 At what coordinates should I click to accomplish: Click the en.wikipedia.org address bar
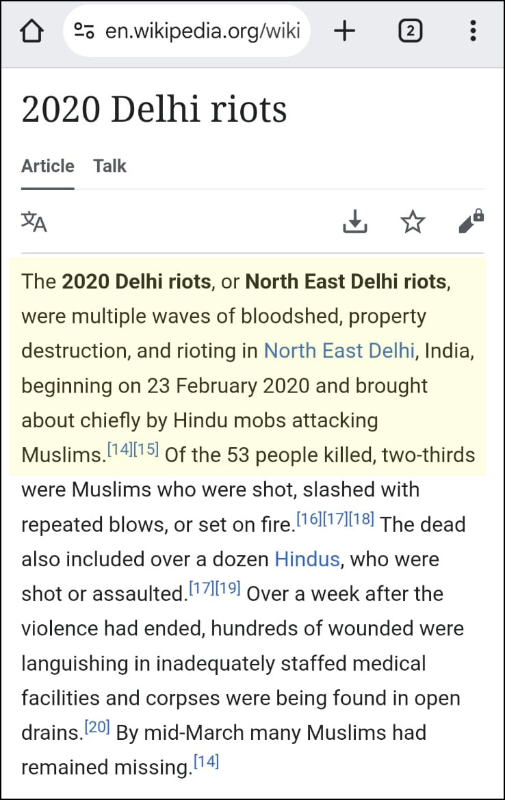point(202,31)
